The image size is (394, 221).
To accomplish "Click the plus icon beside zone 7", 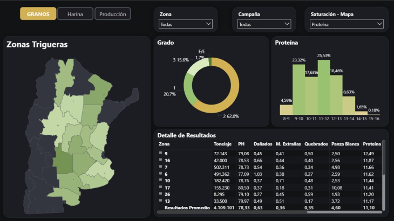I will 160,167.
